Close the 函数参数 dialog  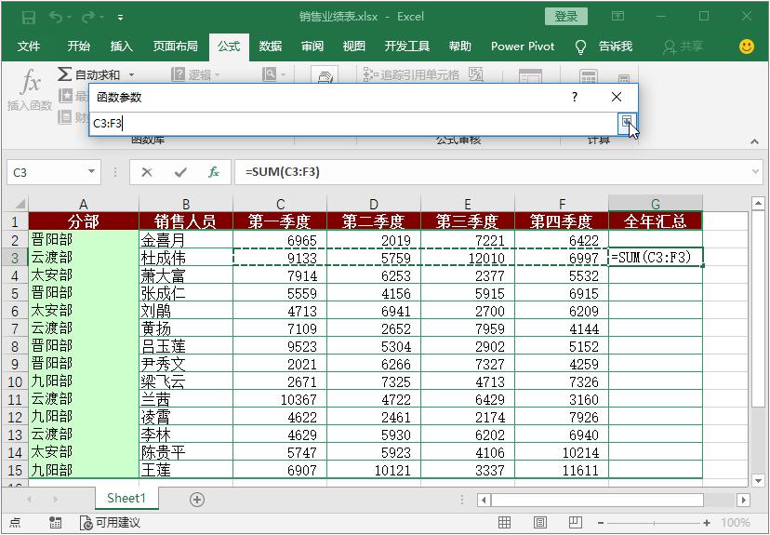coord(617,97)
